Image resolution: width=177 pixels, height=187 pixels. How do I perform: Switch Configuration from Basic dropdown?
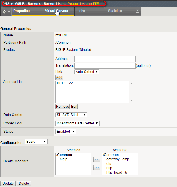pos(36,142)
